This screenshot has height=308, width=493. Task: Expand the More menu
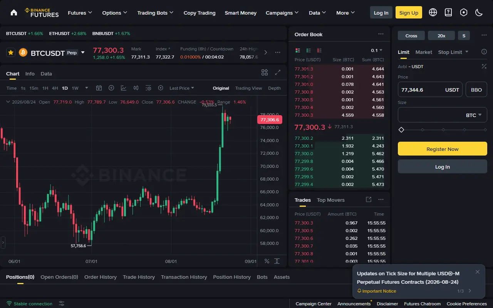[x=345, y=13]
